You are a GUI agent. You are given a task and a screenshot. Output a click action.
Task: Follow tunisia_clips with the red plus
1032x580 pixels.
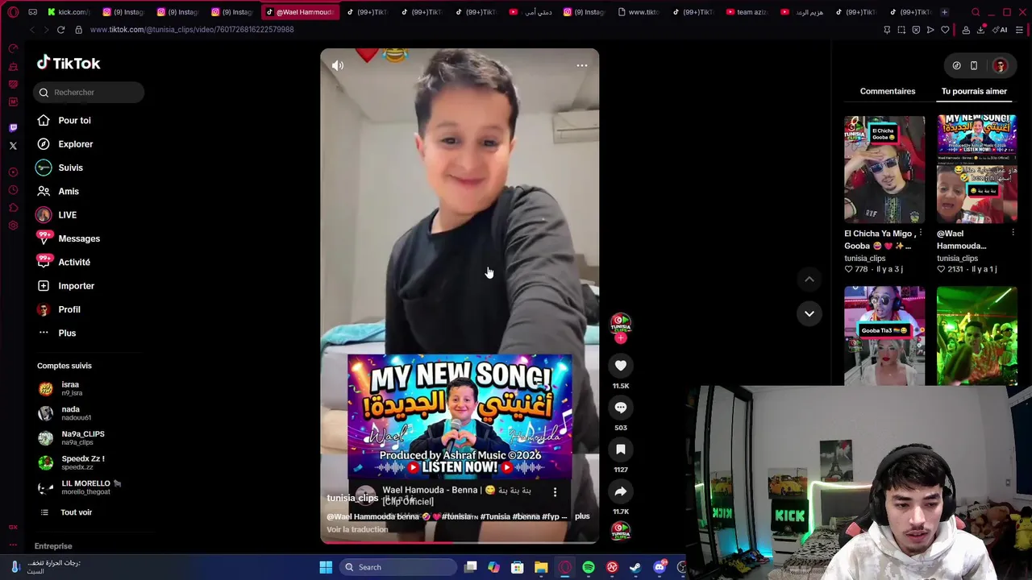[621, 338]
